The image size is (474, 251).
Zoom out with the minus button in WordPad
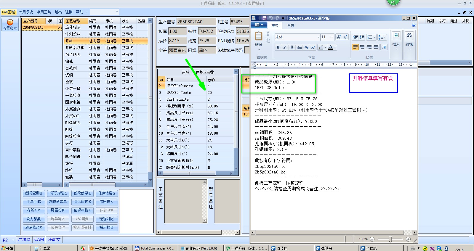(372, 239)
